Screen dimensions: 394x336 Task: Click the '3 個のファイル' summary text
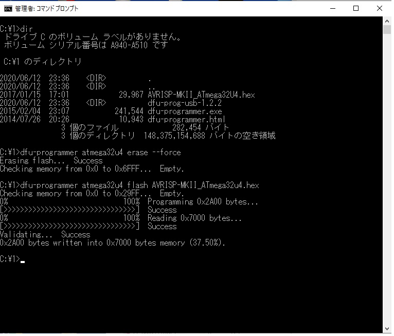coord(90,127)
